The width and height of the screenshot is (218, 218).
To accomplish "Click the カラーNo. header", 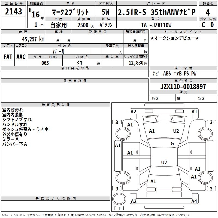I will 45,57.
